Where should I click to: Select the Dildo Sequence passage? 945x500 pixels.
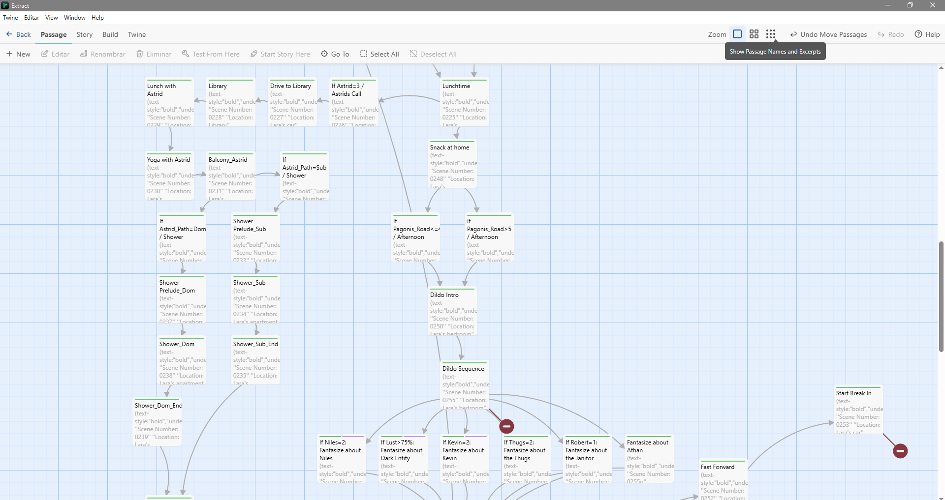465,385
